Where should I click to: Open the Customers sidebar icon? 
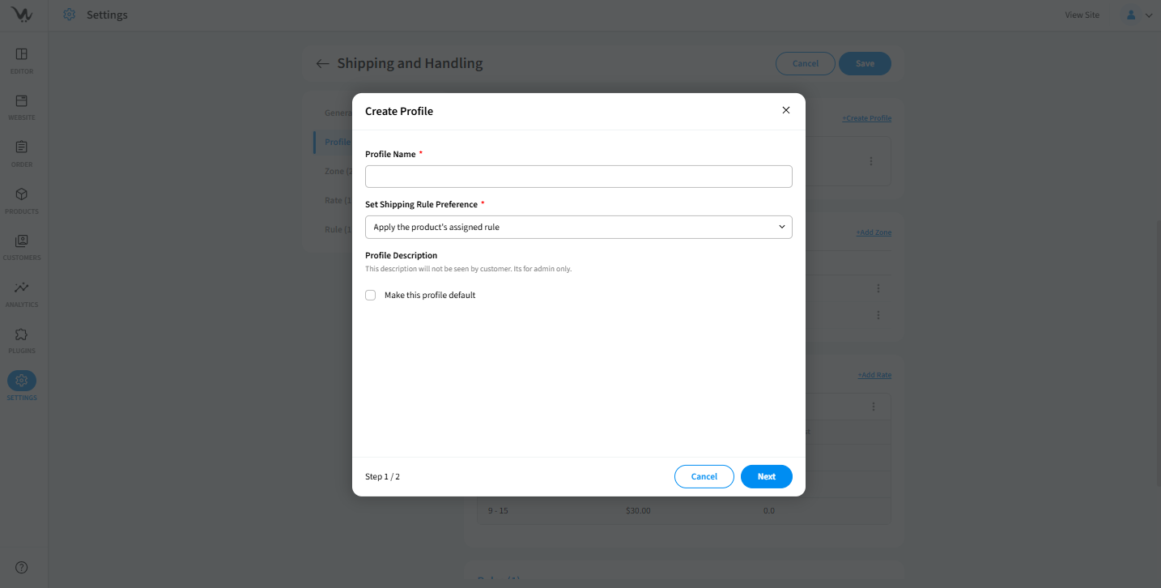(x=22, y=241)
